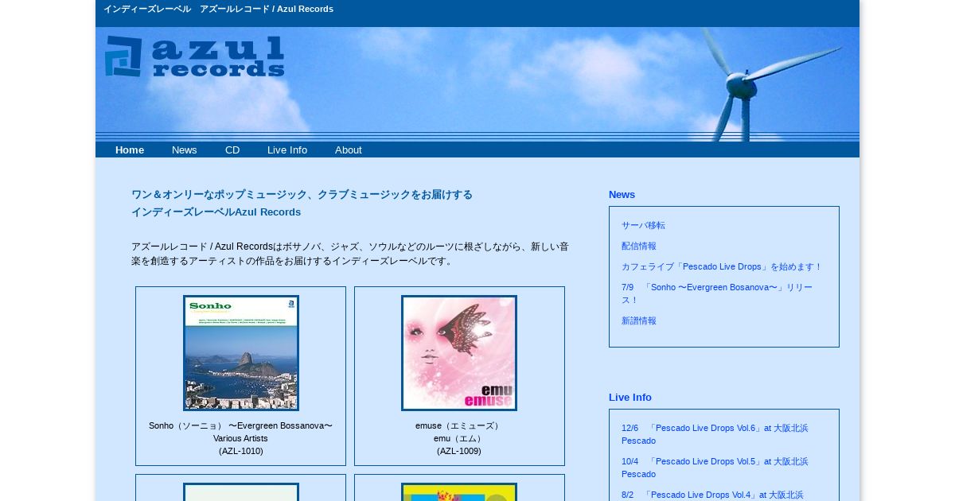
Task: Open the Home menu item
Action: 130,150
